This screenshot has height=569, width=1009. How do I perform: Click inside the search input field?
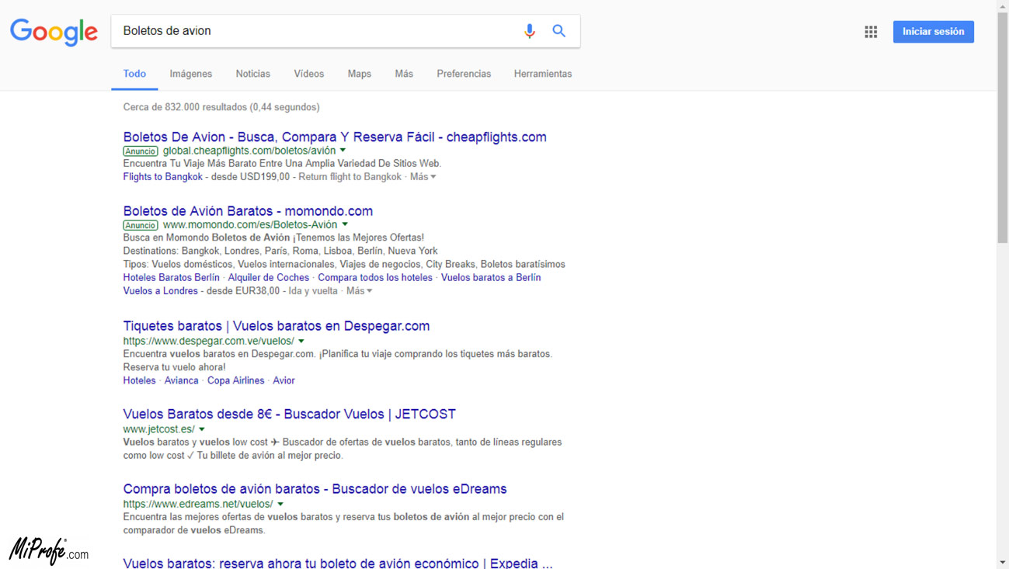tap(311, 31)
